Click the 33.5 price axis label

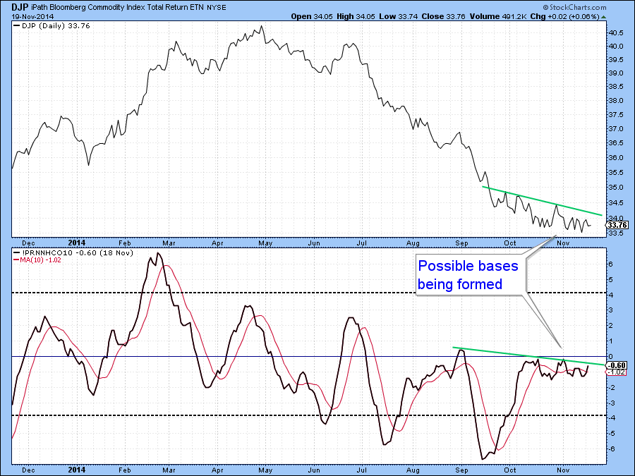tap(615, 233)
